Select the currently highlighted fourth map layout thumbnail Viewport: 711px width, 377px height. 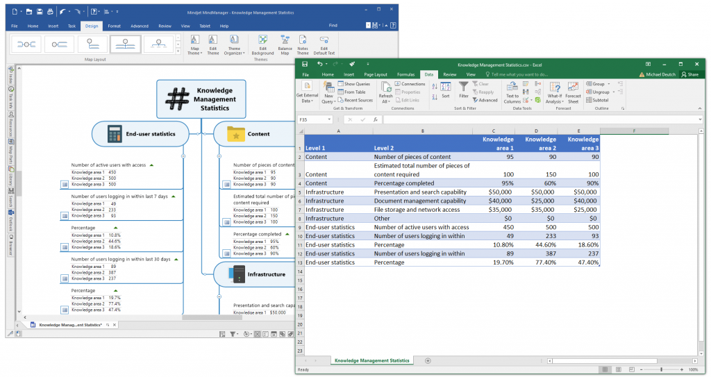point(125,44)
